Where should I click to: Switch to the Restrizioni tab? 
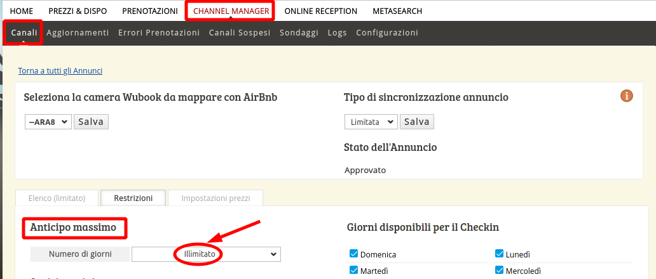coord(133,198)
